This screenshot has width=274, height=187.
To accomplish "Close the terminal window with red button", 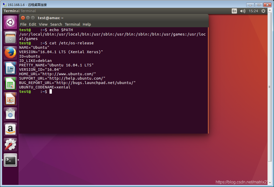I will pos(23,18).
